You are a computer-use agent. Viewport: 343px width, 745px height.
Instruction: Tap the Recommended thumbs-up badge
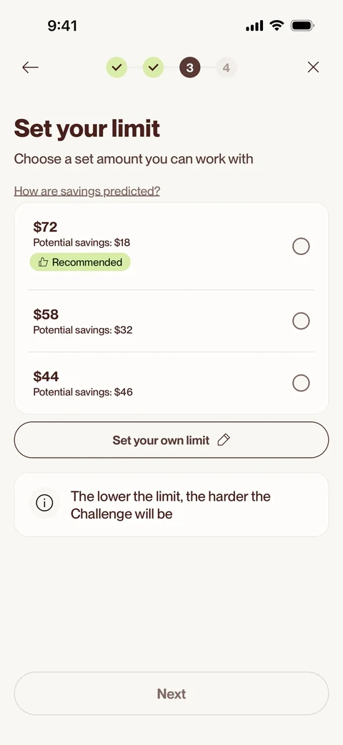tap(80, 262)
